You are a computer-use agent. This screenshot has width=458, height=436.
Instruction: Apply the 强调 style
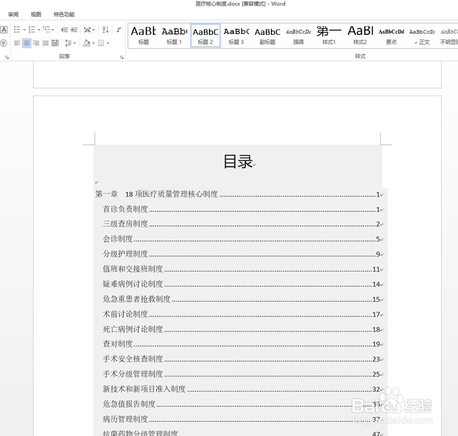point(298,35)
